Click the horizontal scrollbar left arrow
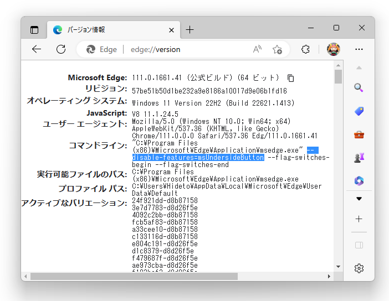This screenshot has width=389, height=301. pos(25,276)
